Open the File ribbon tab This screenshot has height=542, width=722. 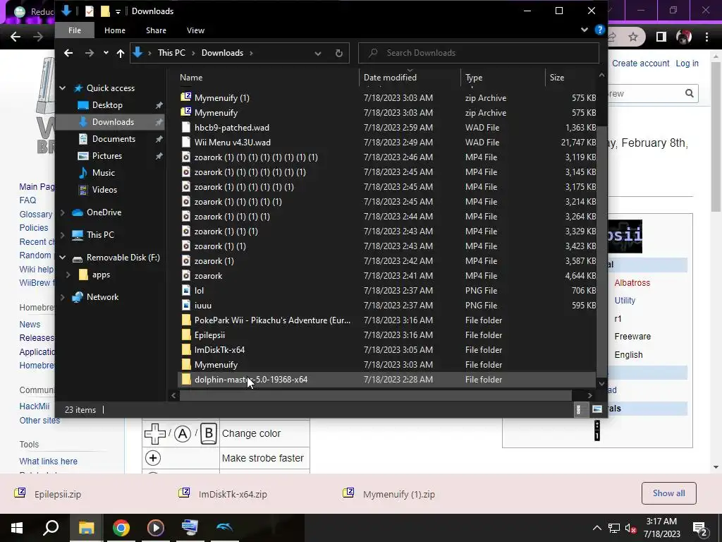75,30
